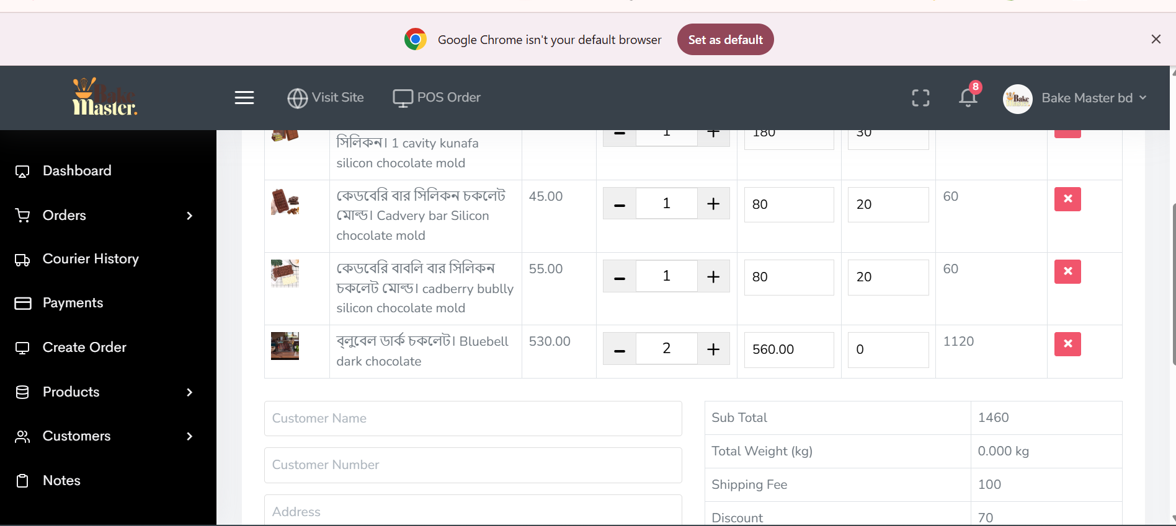This screenshot has width=1176, height=526.
Task: Increase Cadvery bar mold quantity
Action: [x=713, y=204]
